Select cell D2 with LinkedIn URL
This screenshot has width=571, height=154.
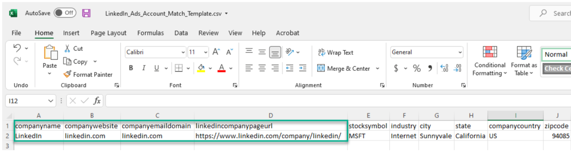268,136
